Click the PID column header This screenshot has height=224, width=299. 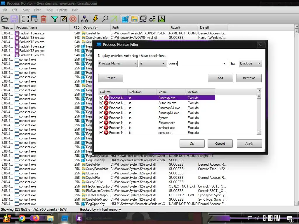pyautogui.click(x=76, y=27)
